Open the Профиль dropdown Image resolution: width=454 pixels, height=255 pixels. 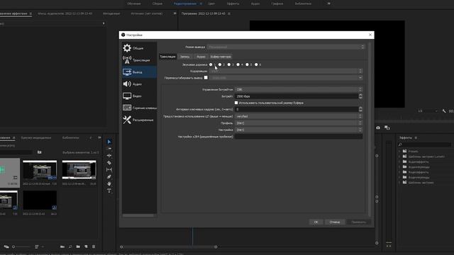click(x=299, y=123)
